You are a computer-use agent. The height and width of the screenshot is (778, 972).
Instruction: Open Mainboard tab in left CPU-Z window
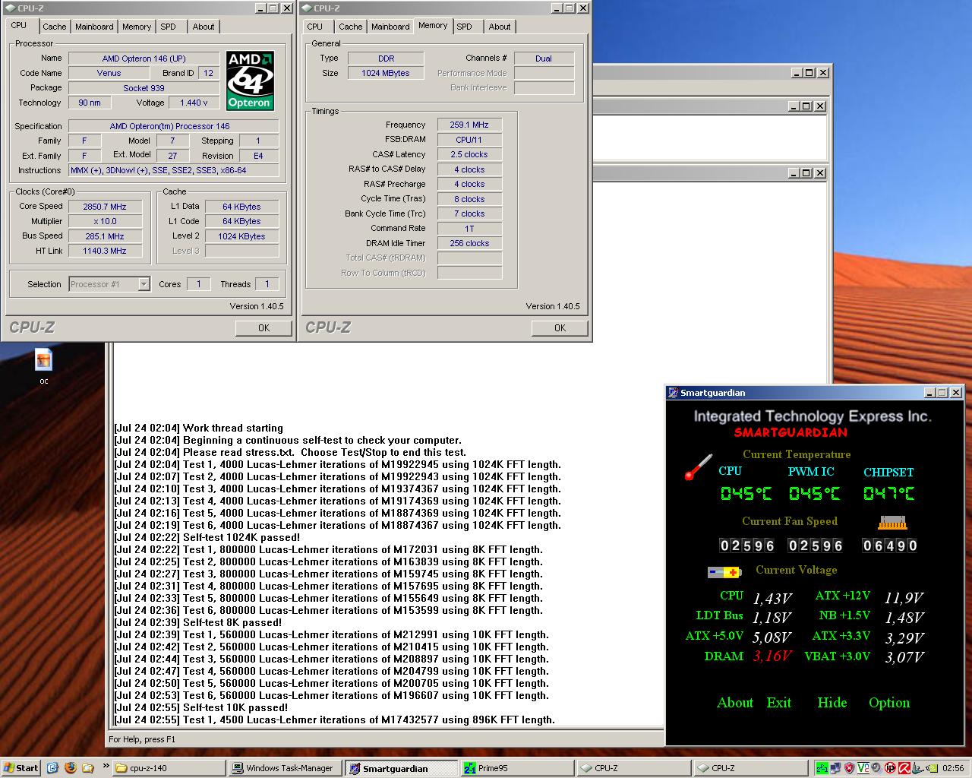pos(94,27)
